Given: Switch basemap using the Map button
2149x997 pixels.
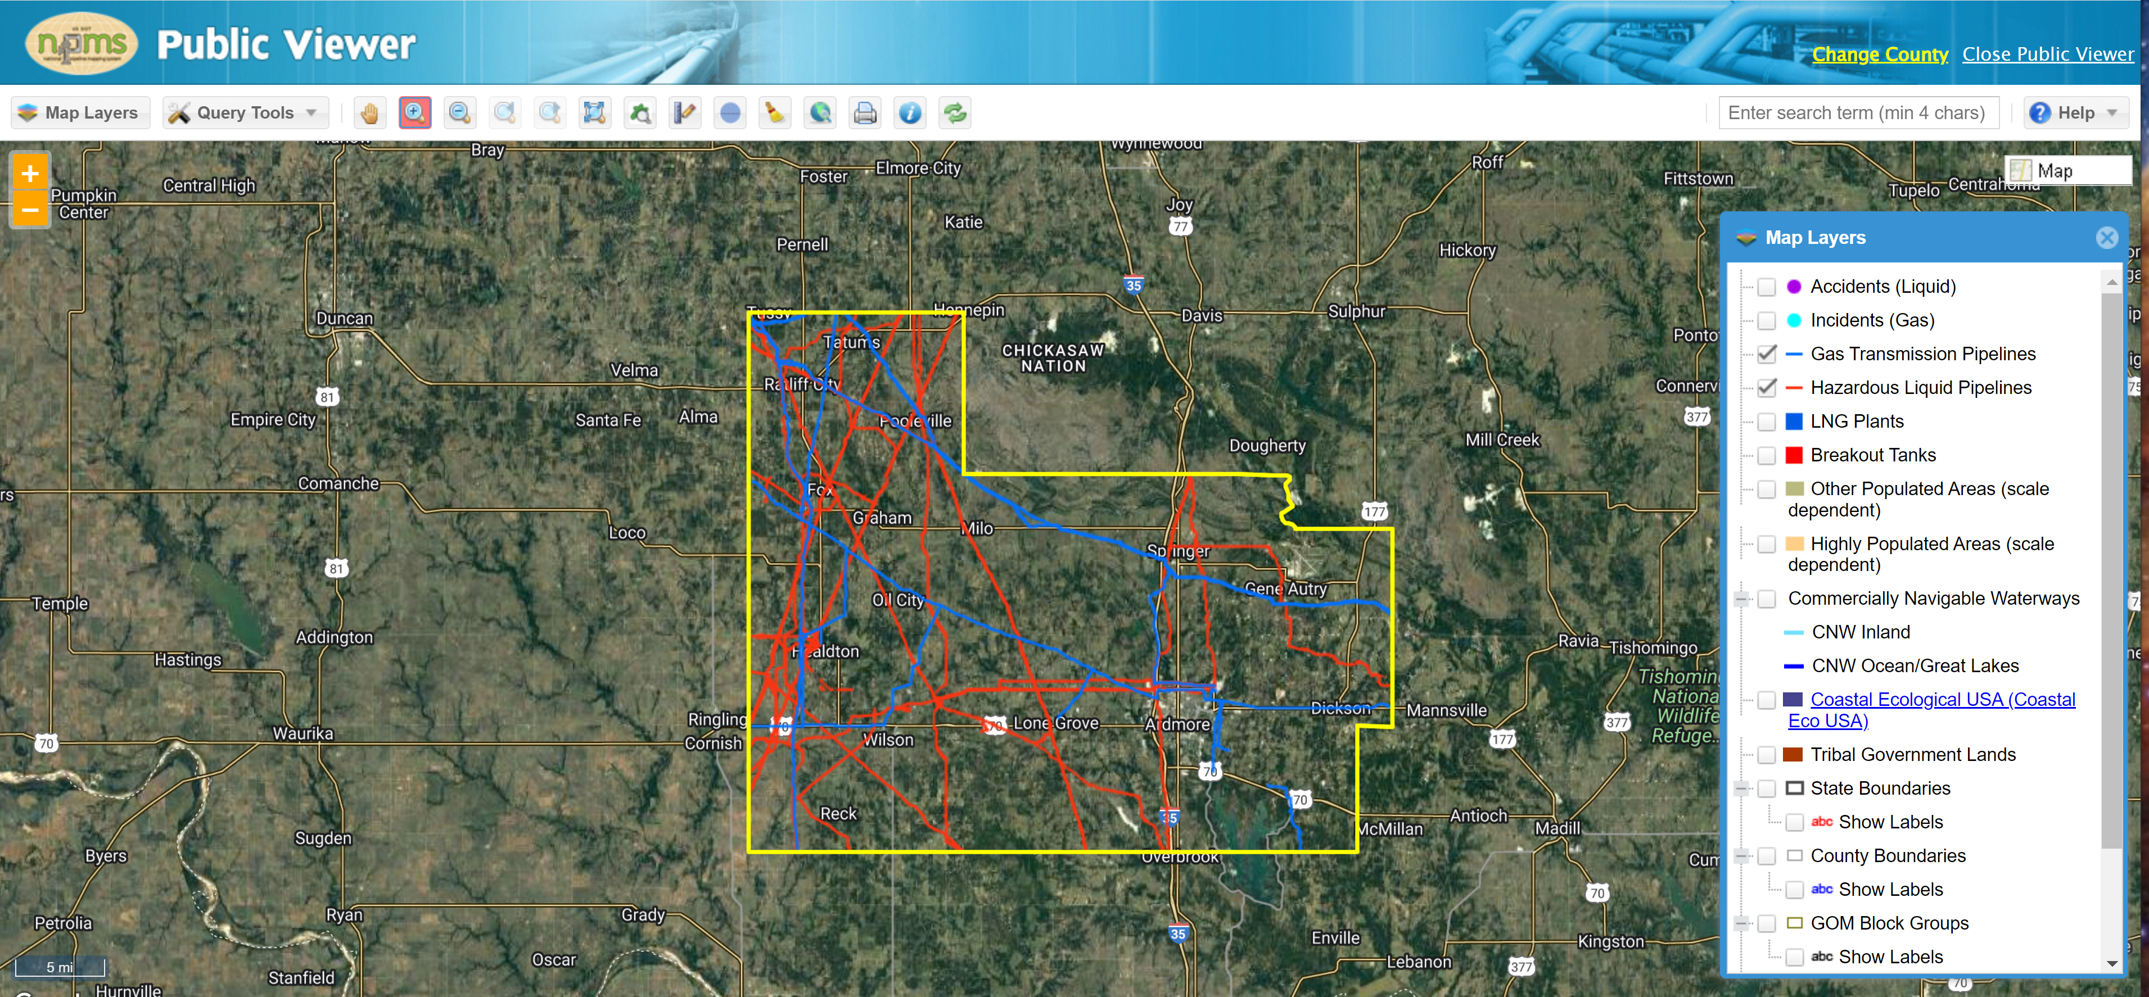Looking at the screenshot, I should 2067,171.
